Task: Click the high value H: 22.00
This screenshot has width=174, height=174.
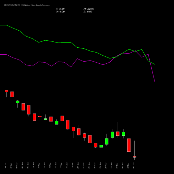Action: coord(89,9)
